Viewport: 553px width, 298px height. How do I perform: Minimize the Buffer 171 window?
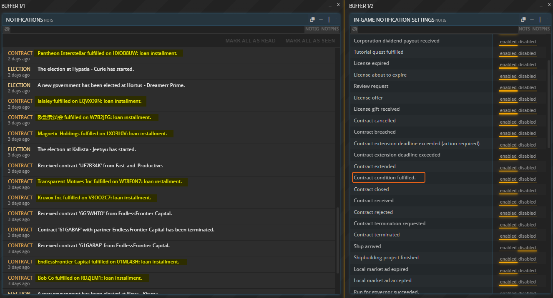330,5
